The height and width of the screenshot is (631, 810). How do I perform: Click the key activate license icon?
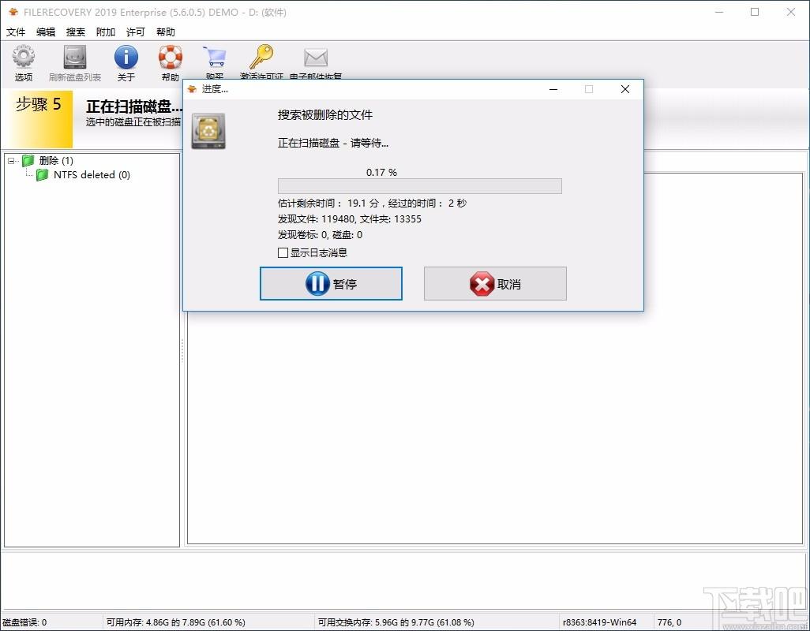click(261, 57)
